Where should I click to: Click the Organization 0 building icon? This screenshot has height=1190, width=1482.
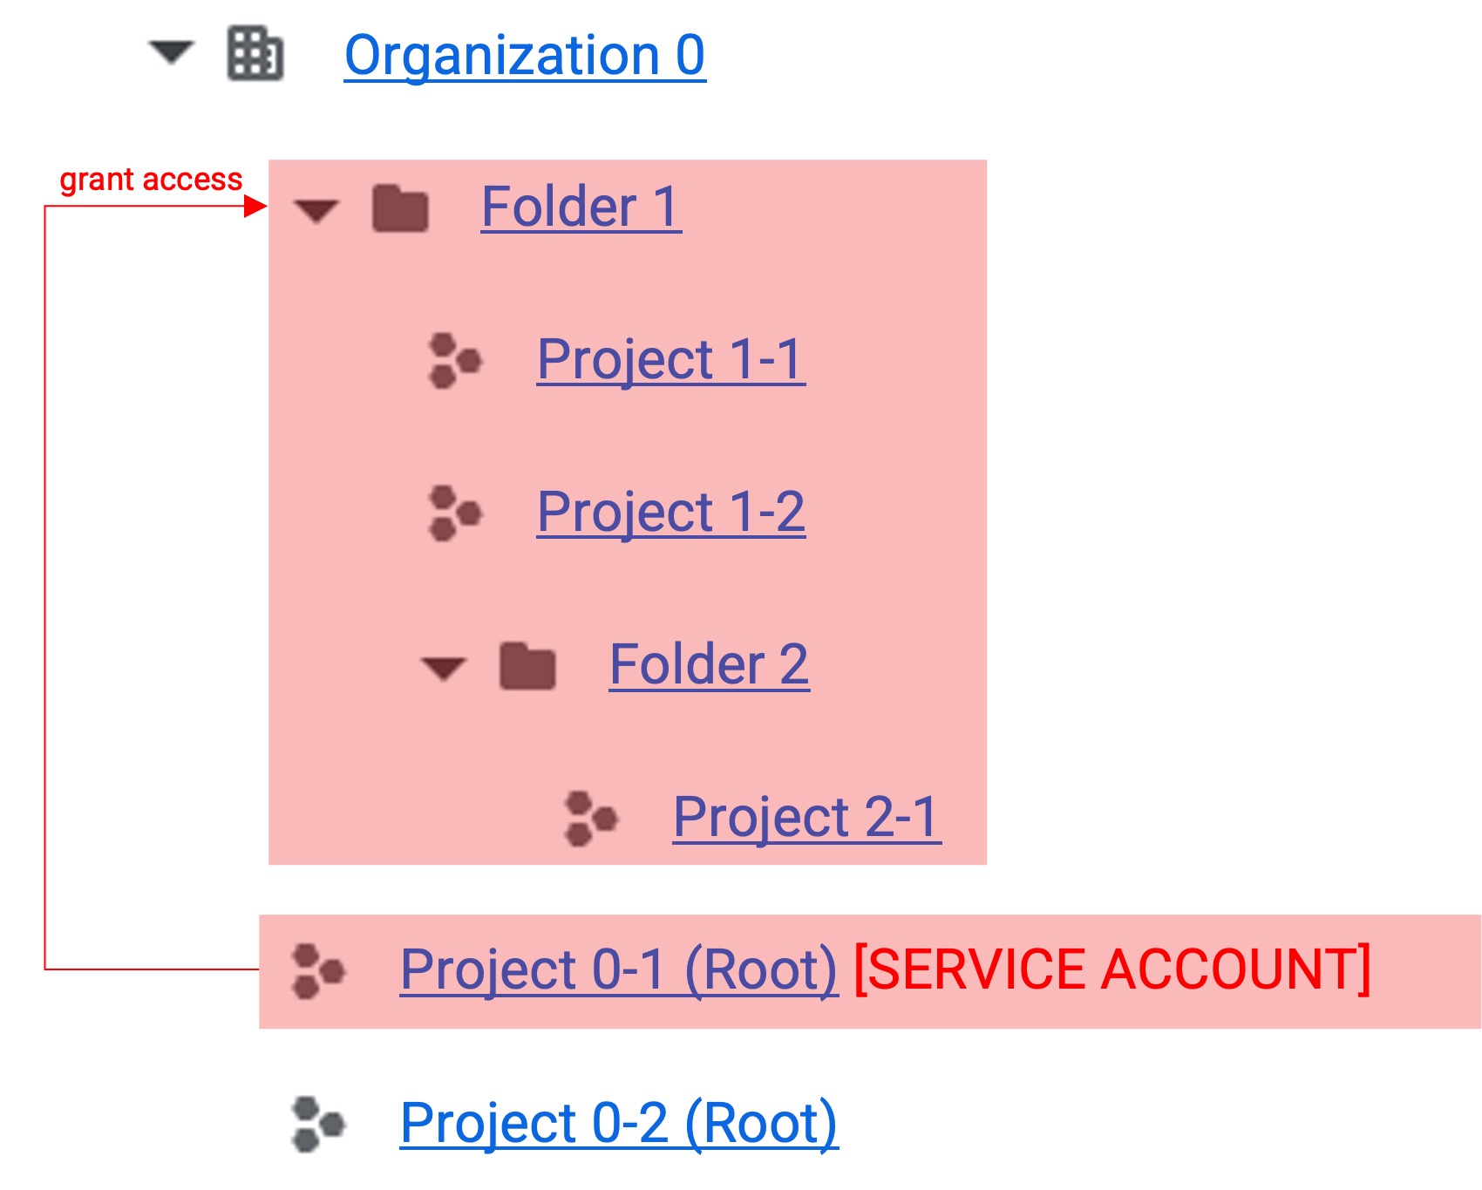click(255, 54)
